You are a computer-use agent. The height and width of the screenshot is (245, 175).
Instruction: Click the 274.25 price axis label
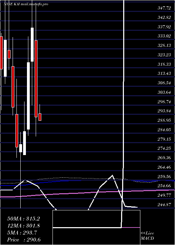(164, 148)
